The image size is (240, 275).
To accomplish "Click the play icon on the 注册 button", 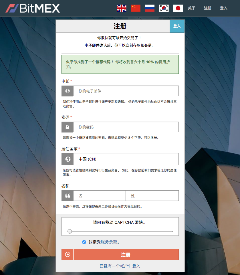I will click(67, 254).
